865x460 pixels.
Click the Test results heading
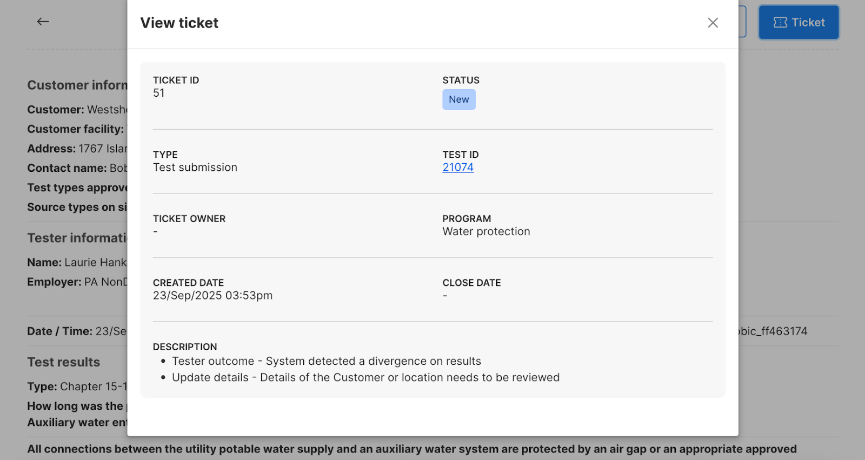pyautogui.click(x=64, y=362)
